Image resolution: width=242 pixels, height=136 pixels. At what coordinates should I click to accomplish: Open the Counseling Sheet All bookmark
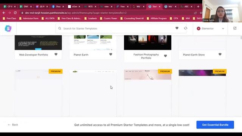click(x=132, y=19)
